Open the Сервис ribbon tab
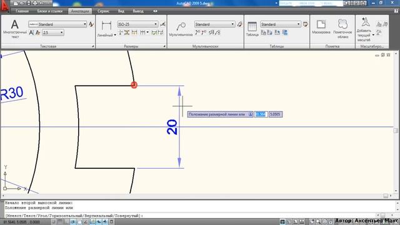Viewport: 400px width, 225px height. (103, 11)
